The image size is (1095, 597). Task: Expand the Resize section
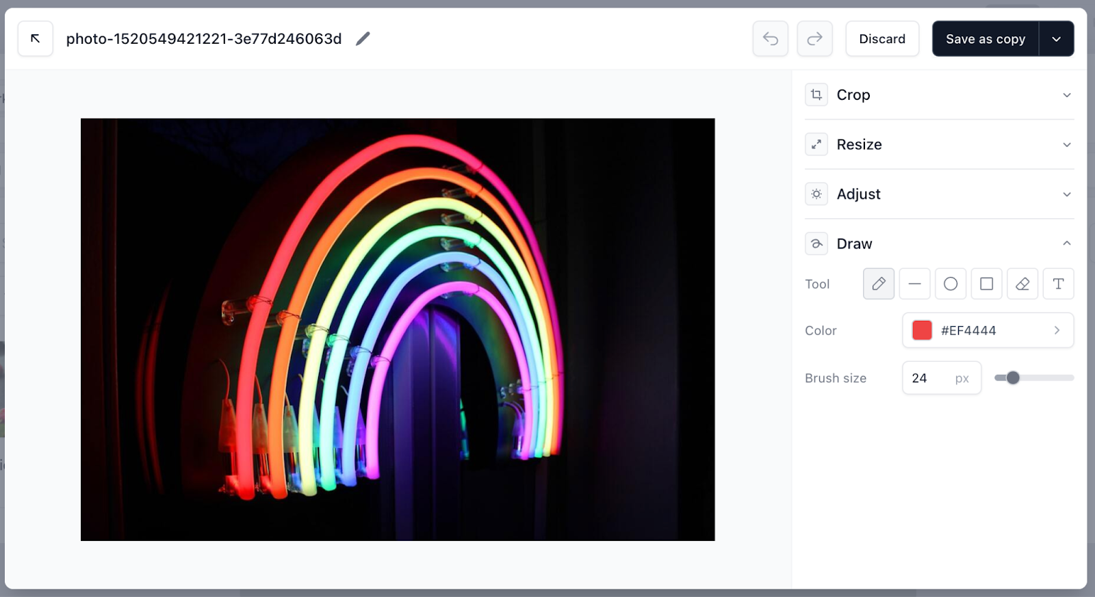point(939,145)
